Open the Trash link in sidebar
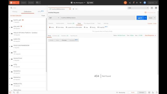Viewport: 167px width, 94px height. coord(43,16)
